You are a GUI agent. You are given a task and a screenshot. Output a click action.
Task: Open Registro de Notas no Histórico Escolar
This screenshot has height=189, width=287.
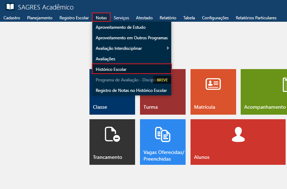coord(131,90)
